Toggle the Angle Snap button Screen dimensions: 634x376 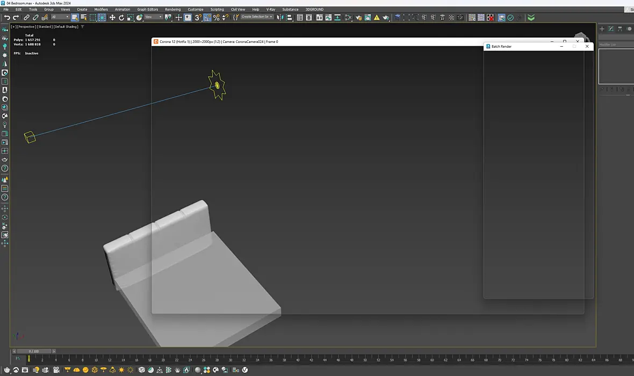(207, 17)
